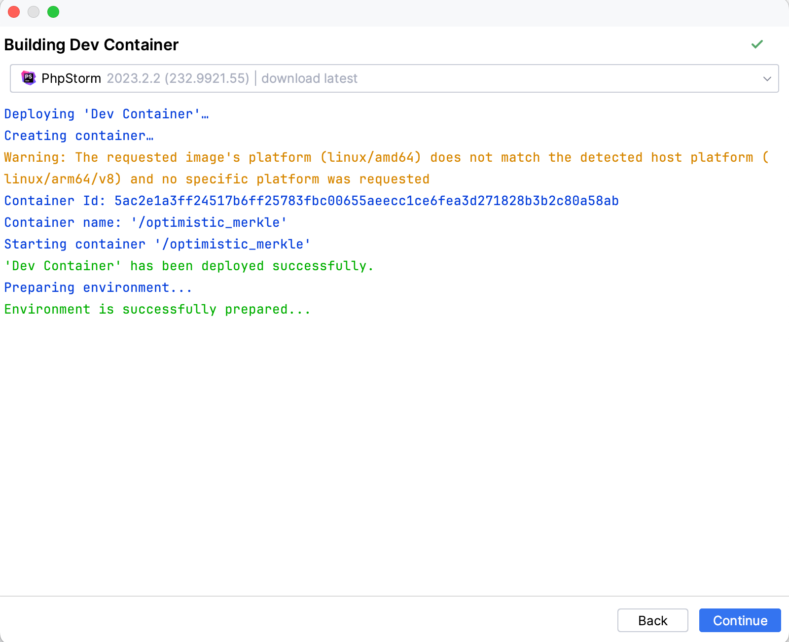The width and height of the screenshot is (789, 642).
Task: Click the green success checkmark icon
Action: coord(757,44)
